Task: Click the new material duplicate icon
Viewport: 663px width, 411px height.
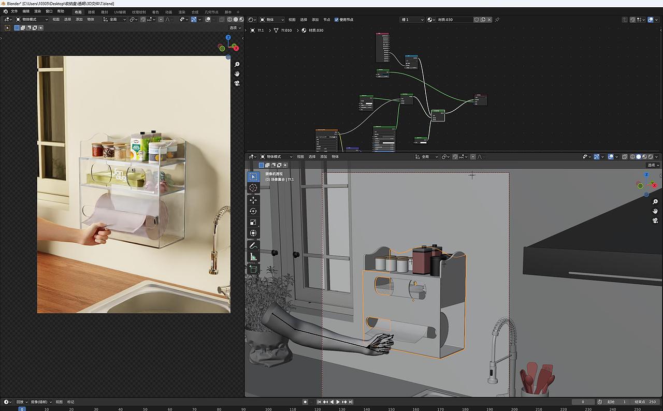Action: point(483,20)
